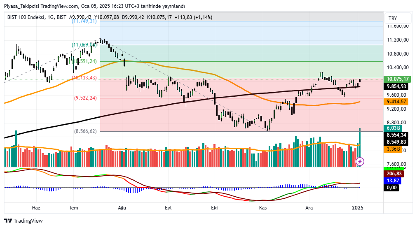The width and height of the screenshot is (417, 228).
Task: Click the orange 9.414,57 moving average tag
Action: coord(396,102)
